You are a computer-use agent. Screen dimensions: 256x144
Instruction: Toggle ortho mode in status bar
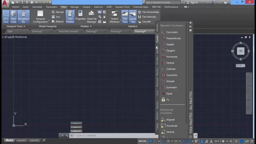(163, 141)
